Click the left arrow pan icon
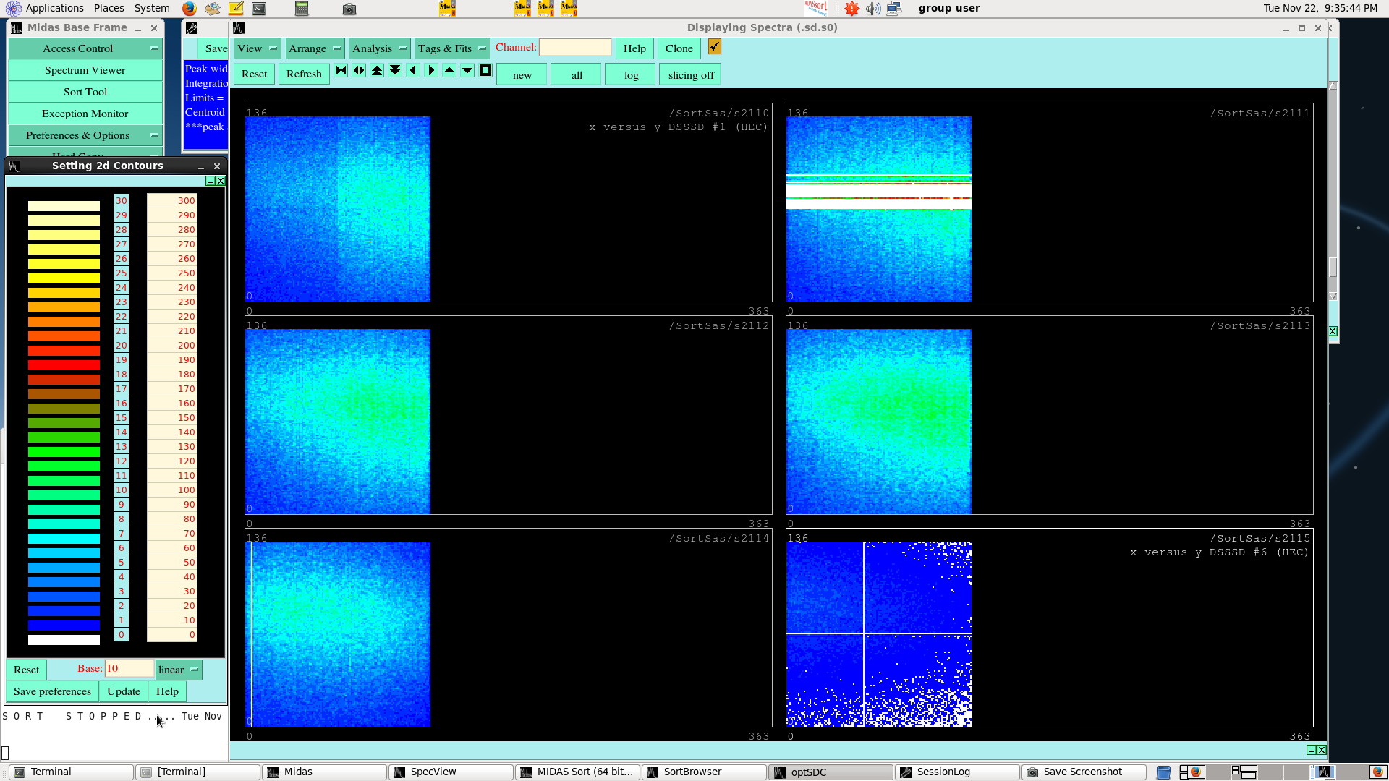This screenshot has width=1389, height=781. (413, 71)
